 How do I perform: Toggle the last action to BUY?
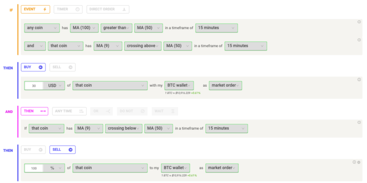(33, 150)
